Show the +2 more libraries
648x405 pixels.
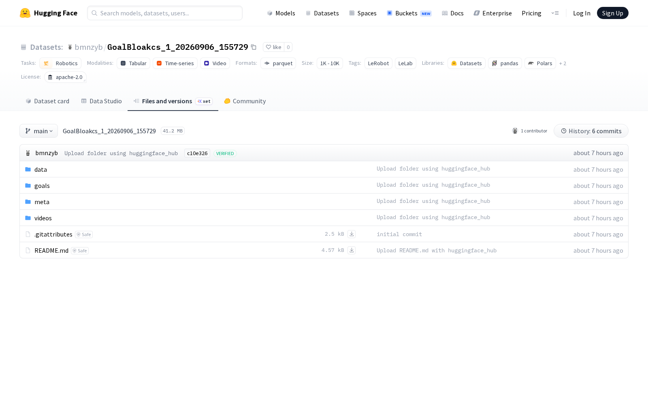tap(563, 63)
